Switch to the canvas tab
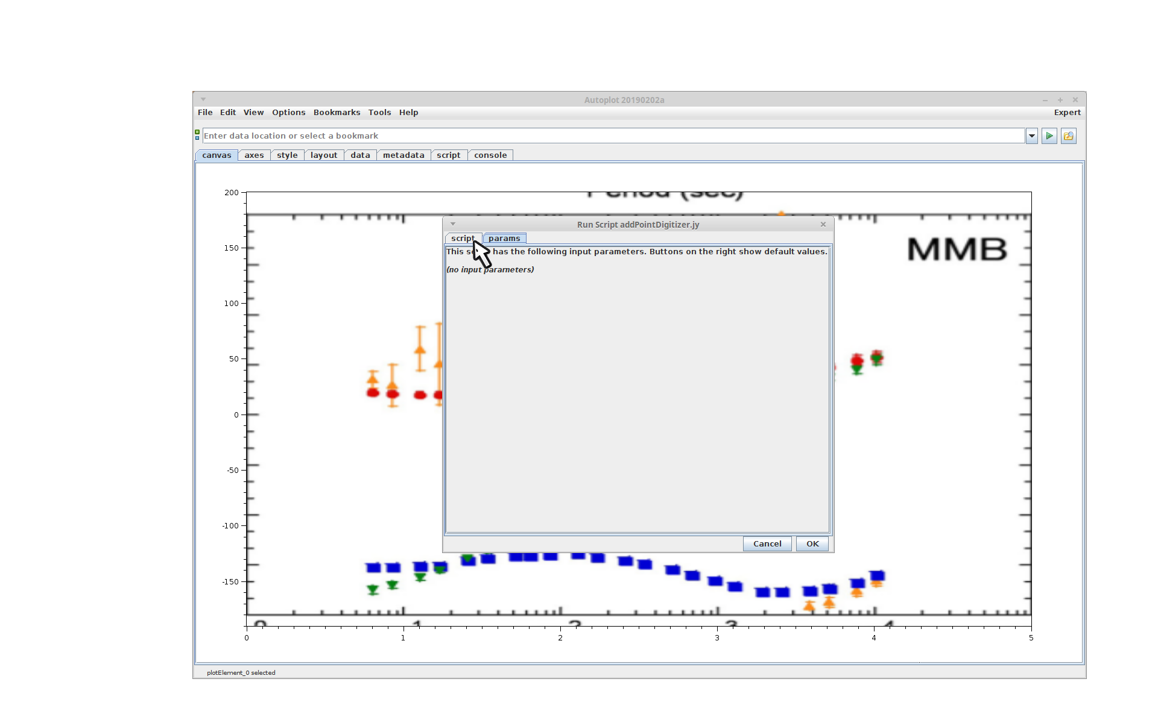1158x723 pixels. click(x=217, y=155)
